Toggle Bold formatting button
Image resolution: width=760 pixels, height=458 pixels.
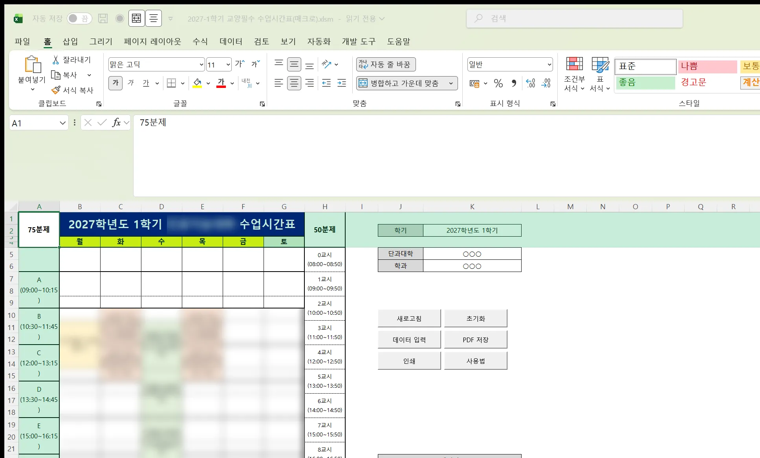tap(115, 83)
